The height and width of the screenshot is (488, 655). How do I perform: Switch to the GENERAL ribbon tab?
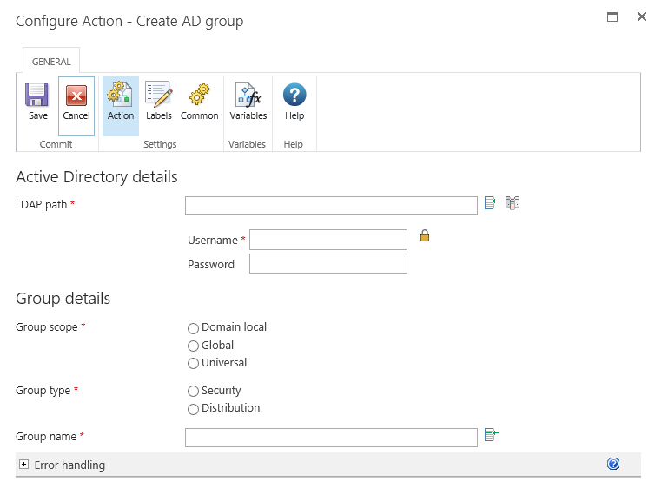tap(51, 62)
